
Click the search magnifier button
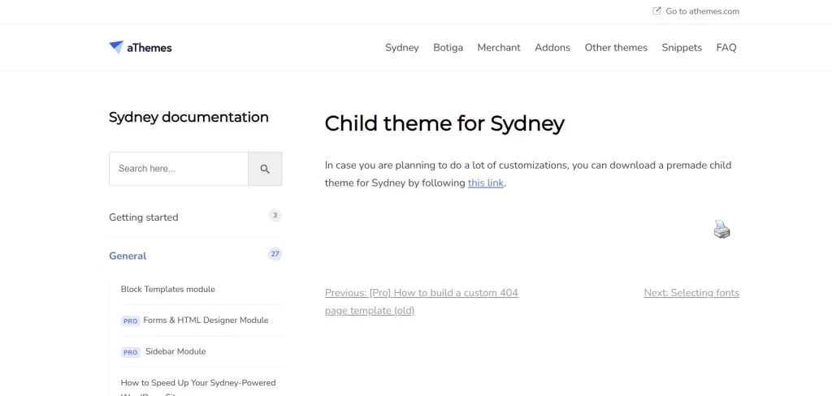click(265, 169)
